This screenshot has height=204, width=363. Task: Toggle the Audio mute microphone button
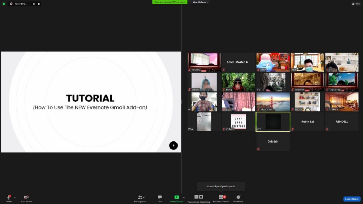point(9,199)
